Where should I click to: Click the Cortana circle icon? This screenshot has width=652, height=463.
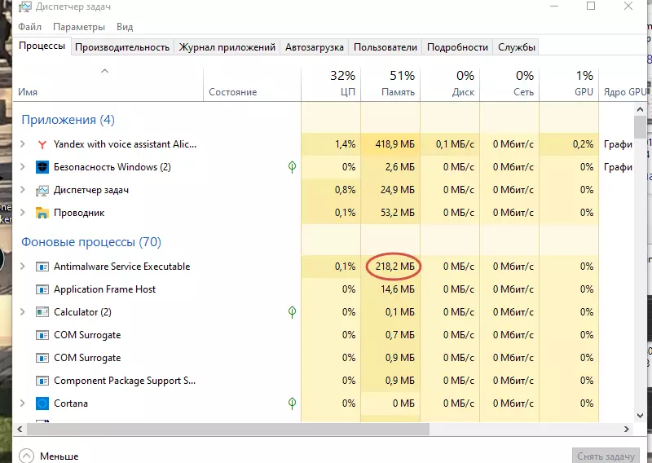[x=43, y=403]
